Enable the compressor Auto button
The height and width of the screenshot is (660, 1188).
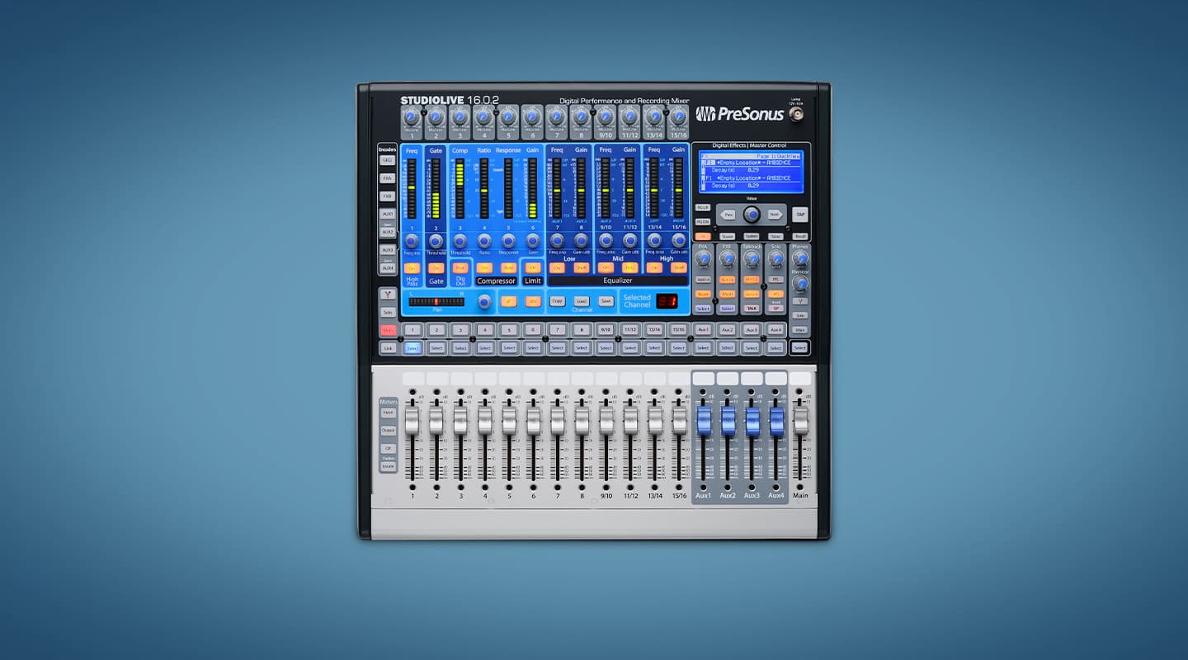click(x=508, y=267)
